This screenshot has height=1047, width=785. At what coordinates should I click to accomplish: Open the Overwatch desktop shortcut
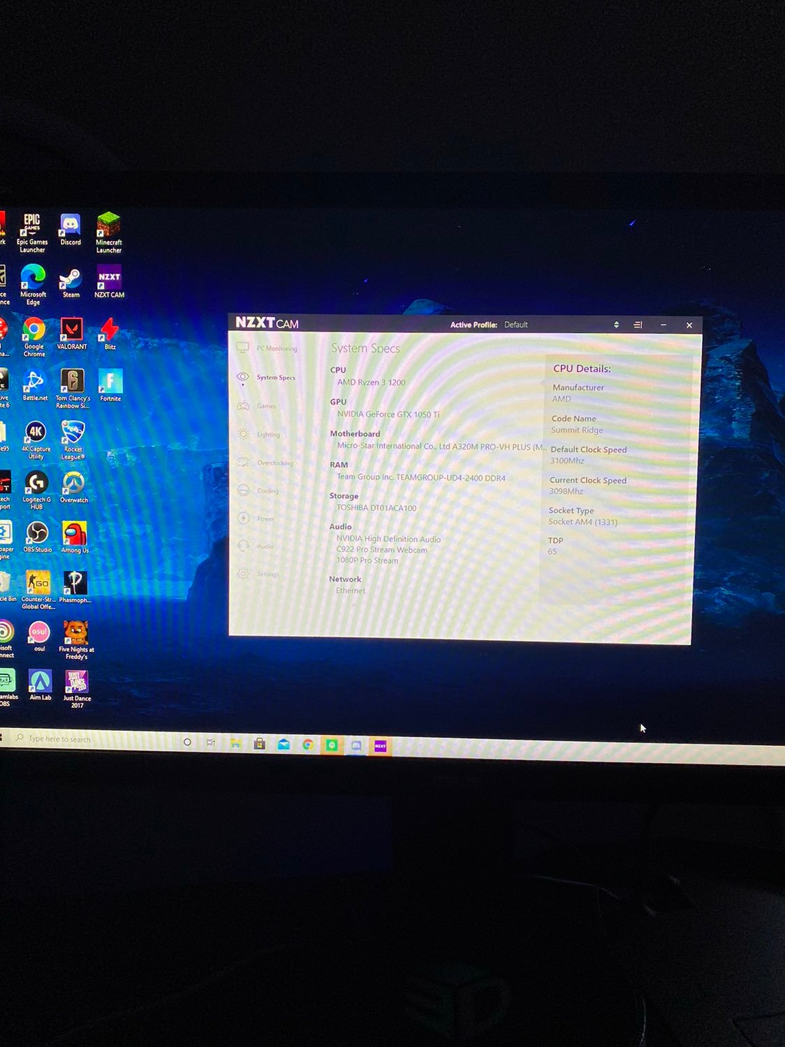click(x=74, y=487)
